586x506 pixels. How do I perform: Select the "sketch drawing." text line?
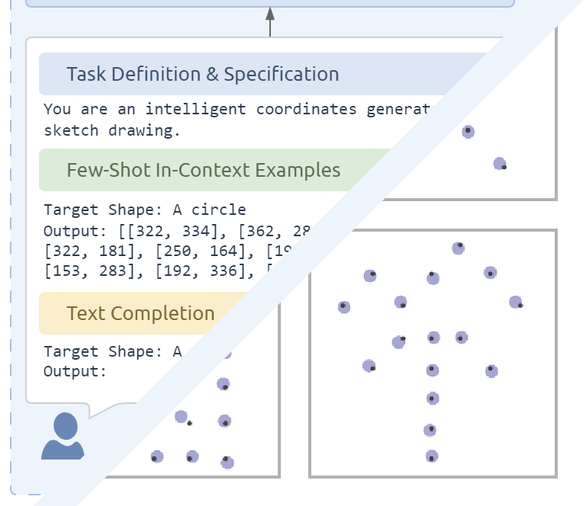[112, 130]
